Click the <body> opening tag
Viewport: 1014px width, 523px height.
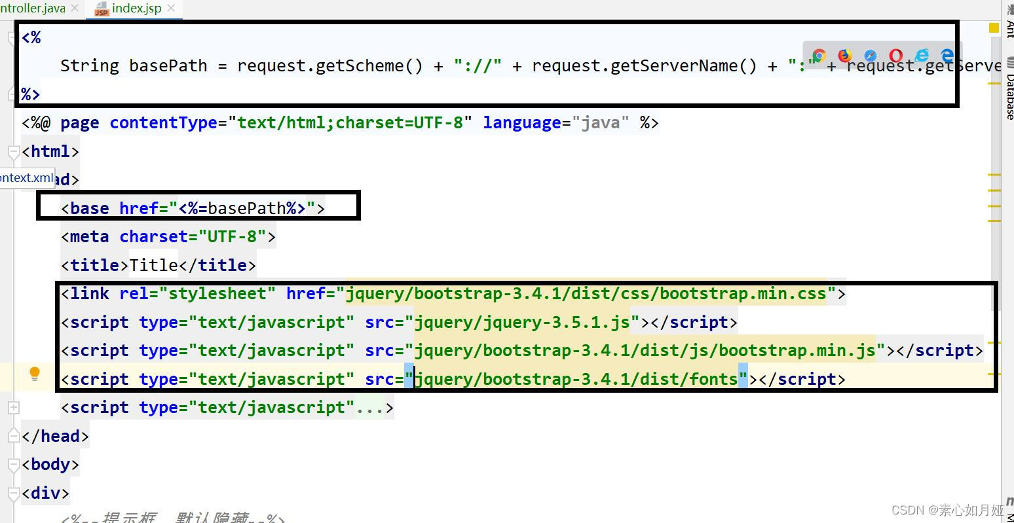(50, 464)
